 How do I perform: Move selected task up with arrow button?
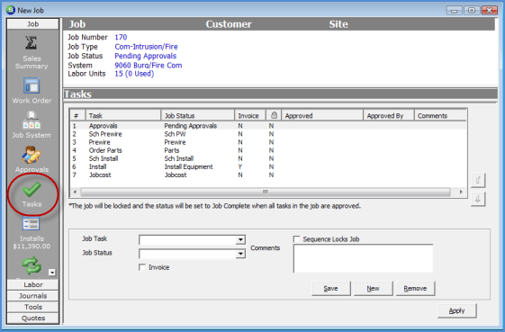pos(478,180)
